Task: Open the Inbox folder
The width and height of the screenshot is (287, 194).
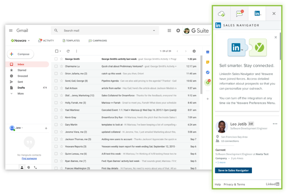Action: click(27, 64)
